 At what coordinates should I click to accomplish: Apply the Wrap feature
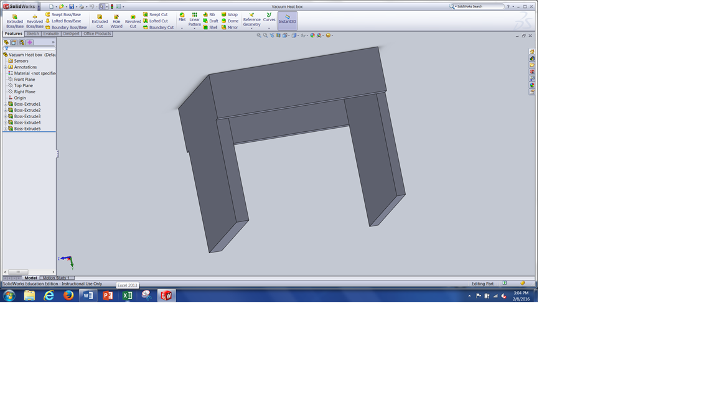coord(230,15)
